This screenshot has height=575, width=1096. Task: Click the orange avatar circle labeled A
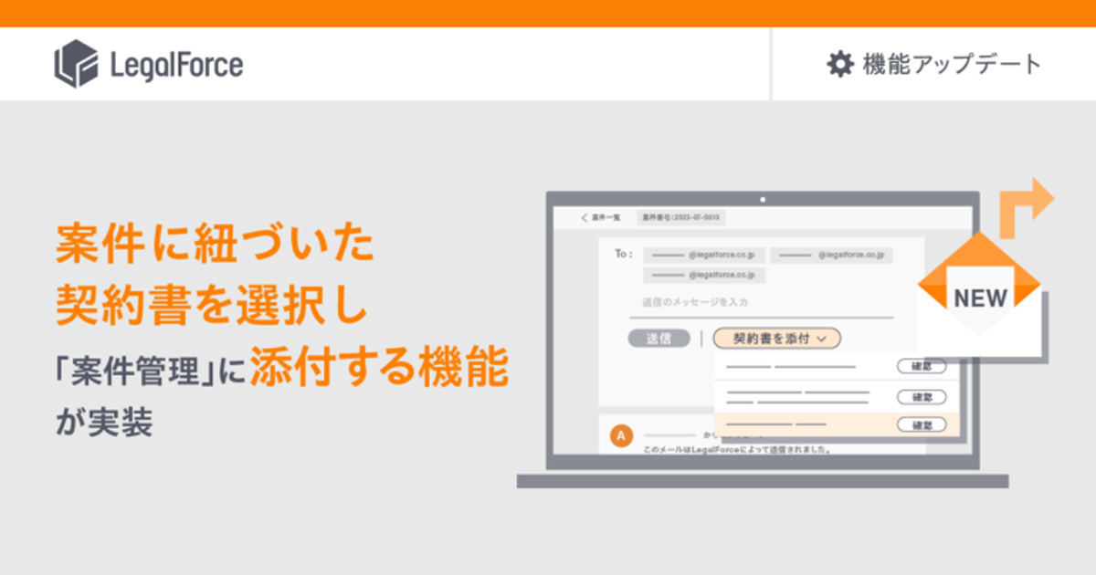tap(621, 436)
